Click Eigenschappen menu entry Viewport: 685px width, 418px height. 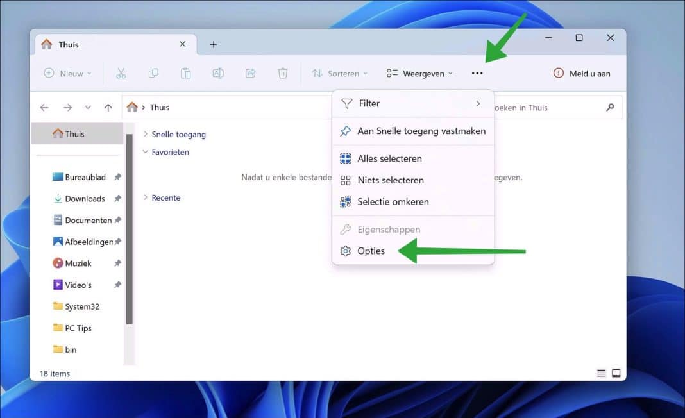pos(413,230)
